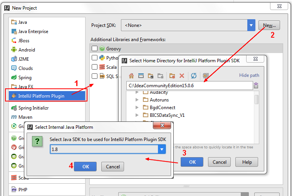Close the Select Home Directory dialog
The image size is (292, 196).
[255, 59]
